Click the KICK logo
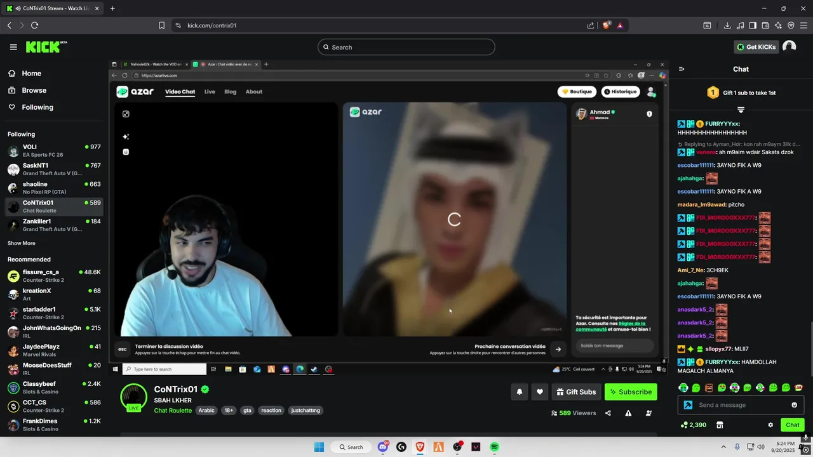This screenshot has height=457, width=813. pos(46,47)
